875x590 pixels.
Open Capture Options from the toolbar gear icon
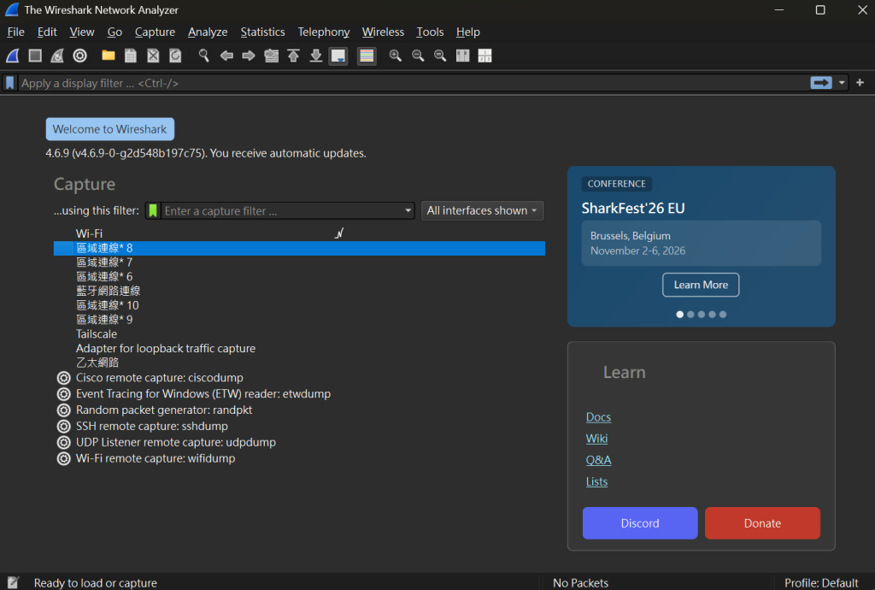click(x=79, y=56)
